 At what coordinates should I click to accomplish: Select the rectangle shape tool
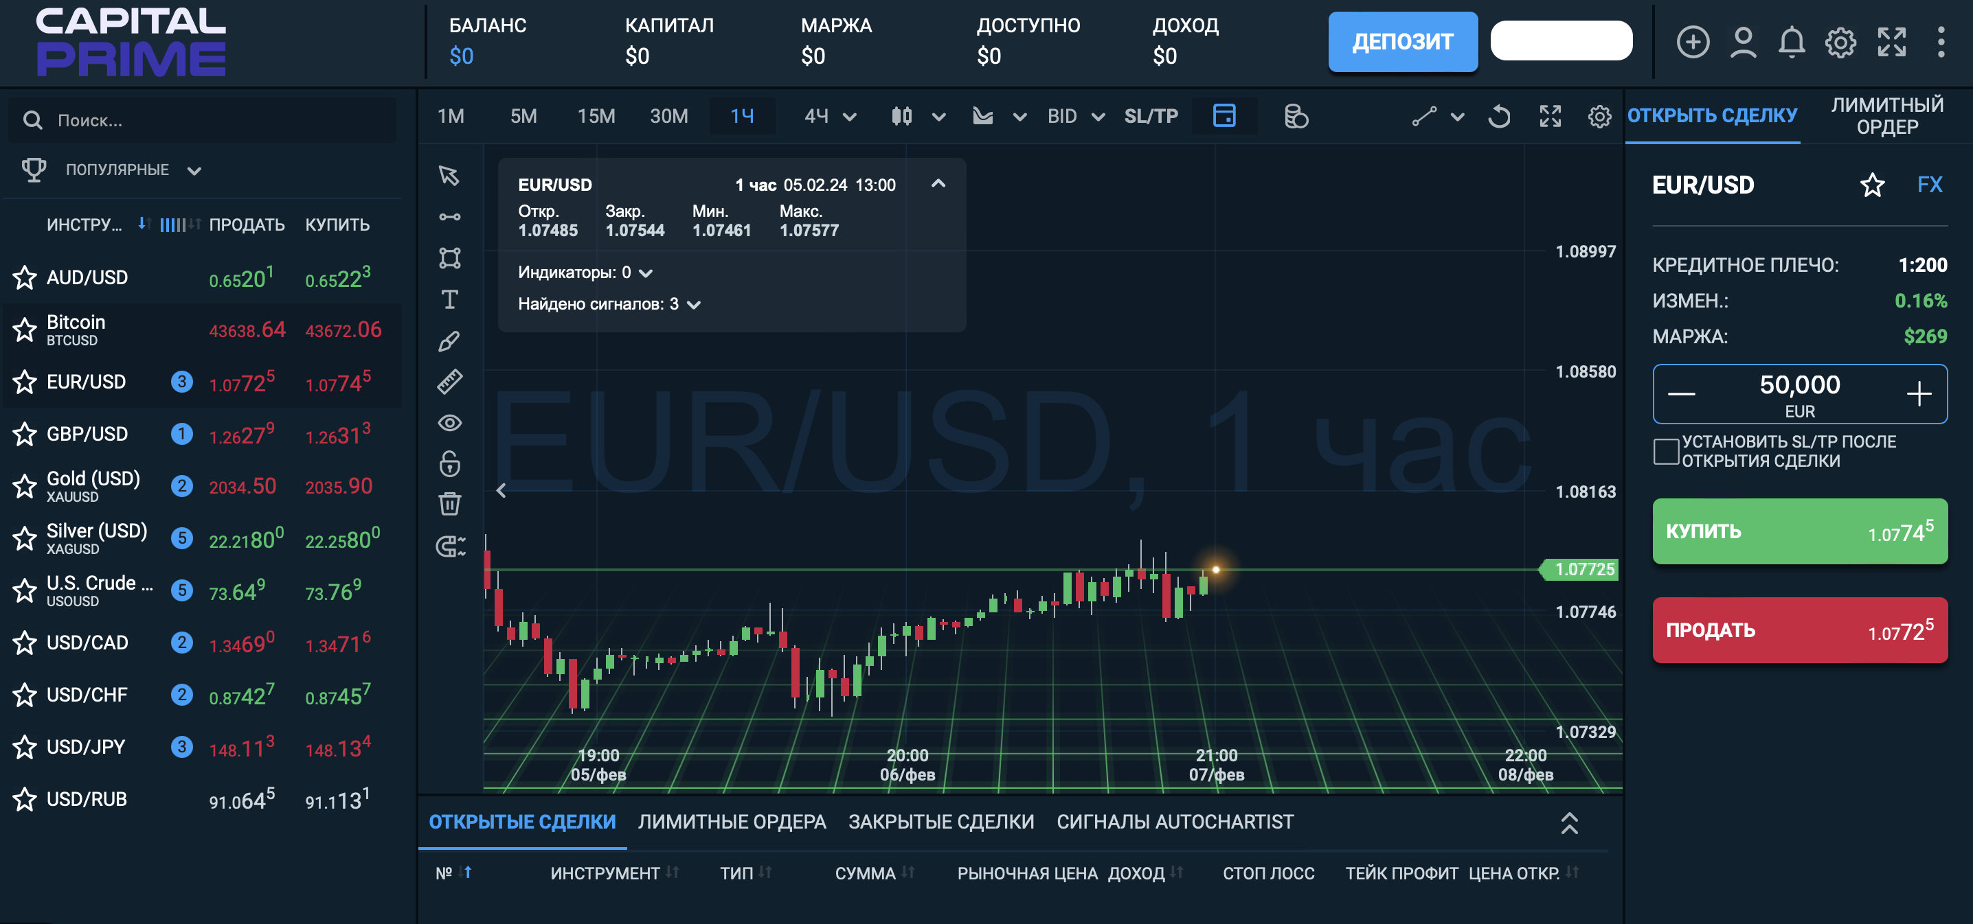(x=449, y=258)
